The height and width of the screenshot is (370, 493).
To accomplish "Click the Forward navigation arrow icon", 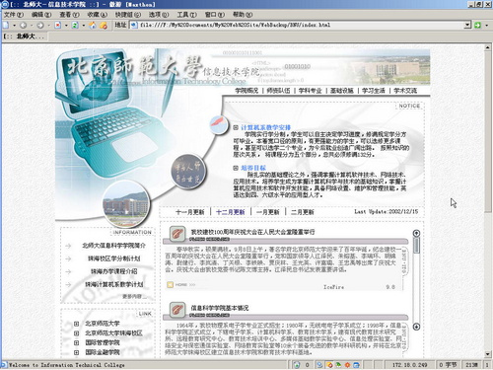I will tap(40, 25).
